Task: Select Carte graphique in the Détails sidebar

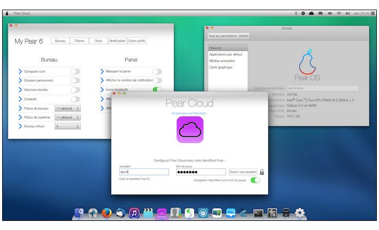Action: tap(221, 67)
